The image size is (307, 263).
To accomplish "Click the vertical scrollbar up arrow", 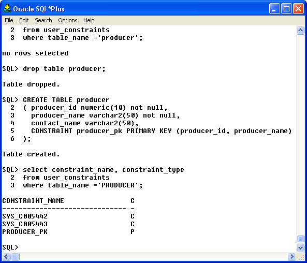I will [x=300, y=31].
